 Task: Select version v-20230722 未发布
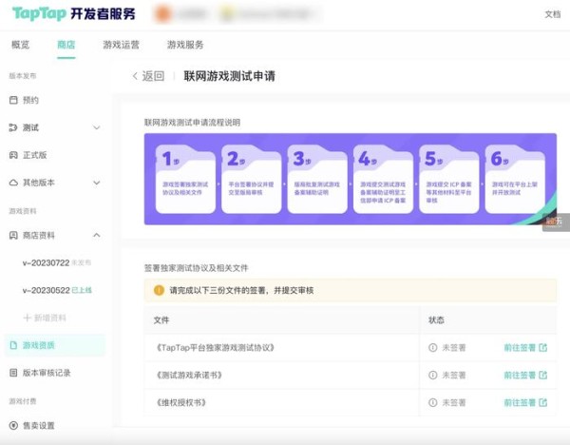tap(57, 262)
